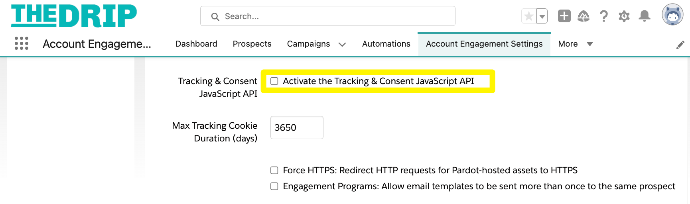Open the help question mark icon
Viewport: 690px width, 204px height.
click(x=604, y=16)
